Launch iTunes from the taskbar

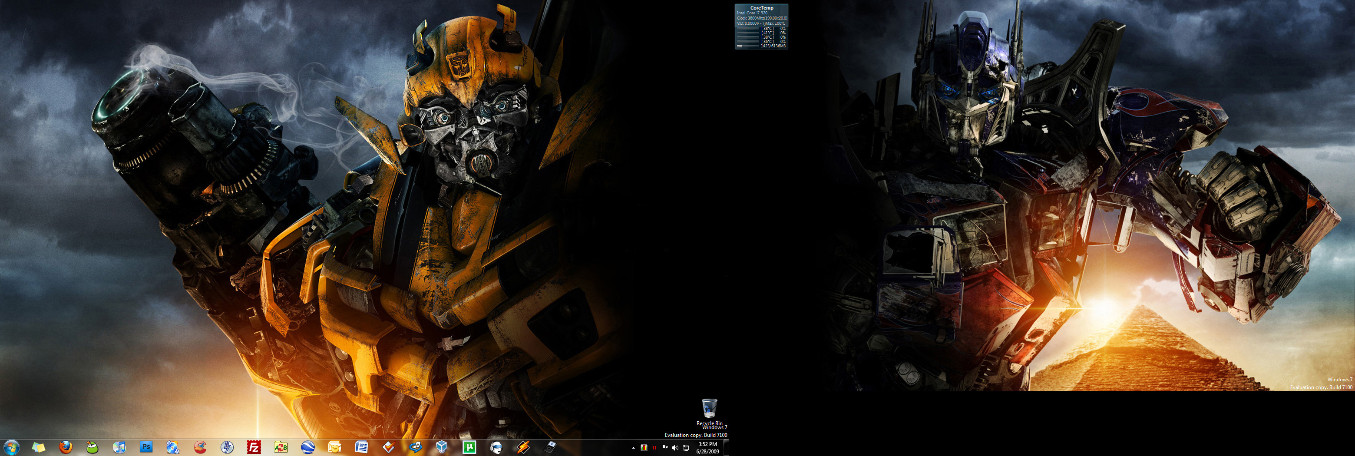click(119, 448)
